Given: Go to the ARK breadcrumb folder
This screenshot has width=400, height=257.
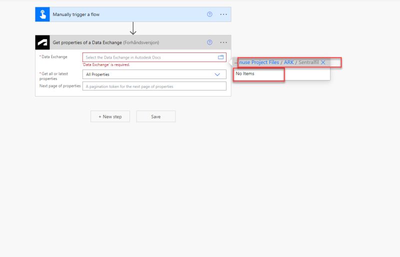Looking at the screenshot, I should 289,62.
